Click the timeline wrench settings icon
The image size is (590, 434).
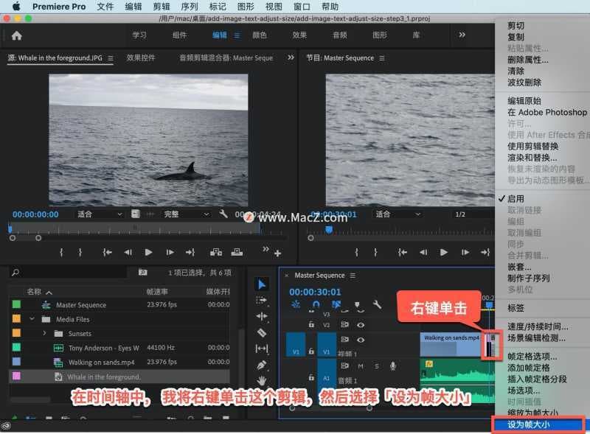[377, 304]
